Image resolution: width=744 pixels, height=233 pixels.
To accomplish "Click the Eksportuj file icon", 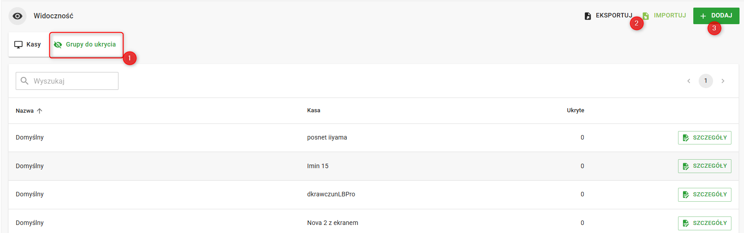I will [588, 16].
